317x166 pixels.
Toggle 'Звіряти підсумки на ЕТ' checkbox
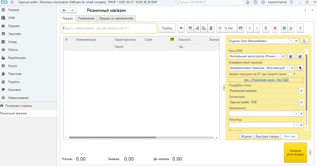pyautogui.click(x=290, y=74)
